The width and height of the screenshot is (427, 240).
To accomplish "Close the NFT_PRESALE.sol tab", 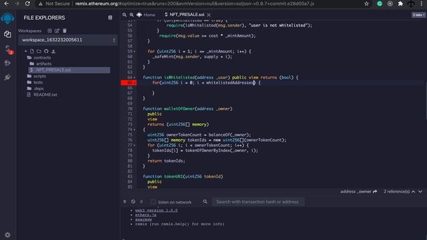I will pos(209,15).
